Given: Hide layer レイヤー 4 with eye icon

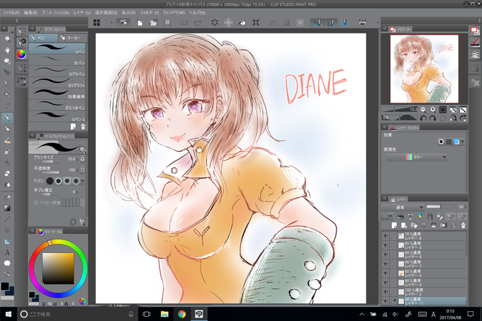Looking at the screenshot, I should pos(385,274).
